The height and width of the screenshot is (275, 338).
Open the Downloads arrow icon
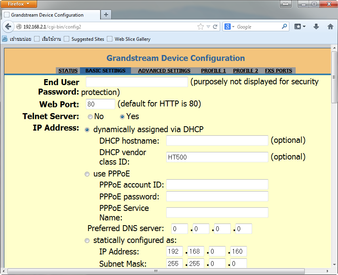coord(316,27)
